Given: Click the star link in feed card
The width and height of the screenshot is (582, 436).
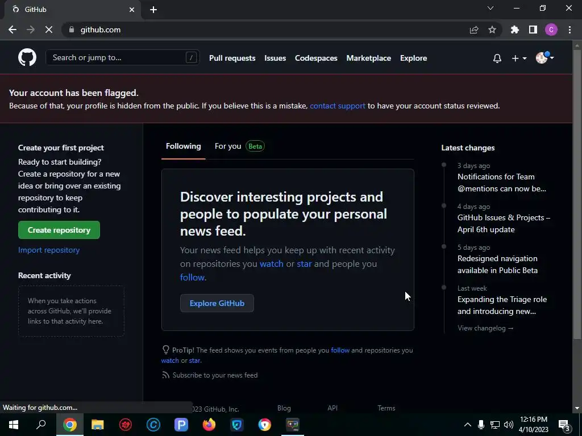Looking at the screenshot, I should click(305, 263).
